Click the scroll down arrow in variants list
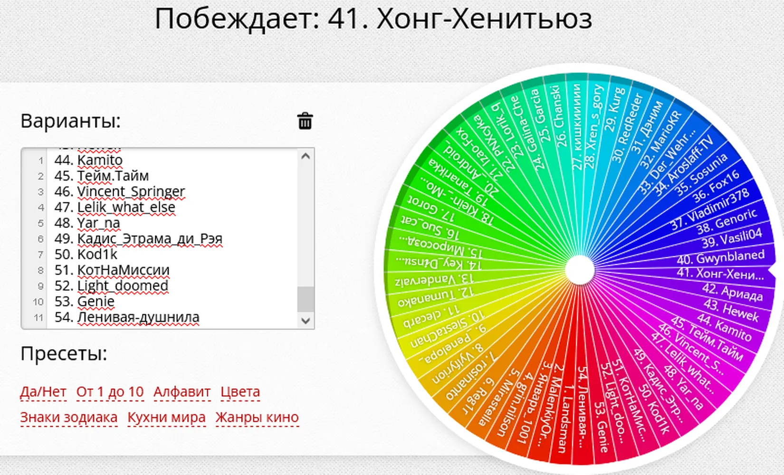Screen dimensions: 784x475 [x=306, y=321]
